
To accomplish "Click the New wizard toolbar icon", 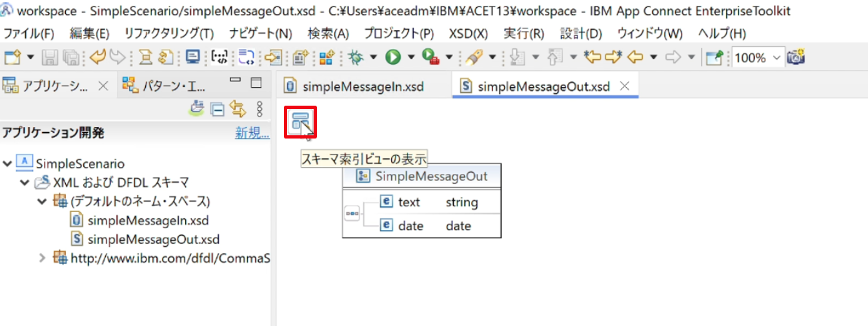I will [12, 57].
